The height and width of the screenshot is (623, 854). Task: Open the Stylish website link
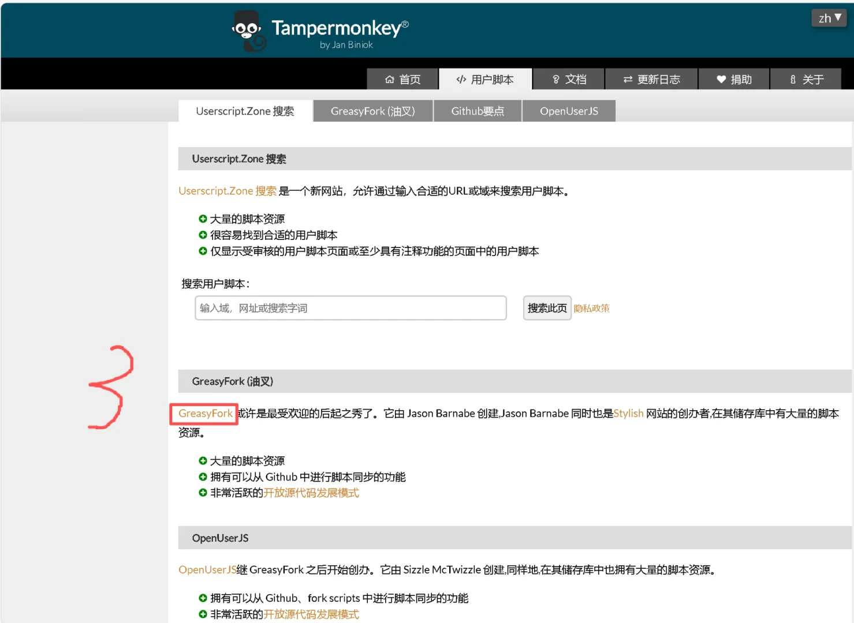click(628, 414)
